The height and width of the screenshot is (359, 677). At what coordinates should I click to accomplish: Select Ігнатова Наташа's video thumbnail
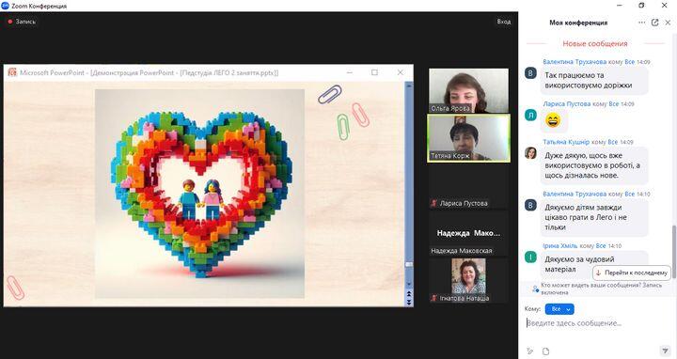point(468,280)
